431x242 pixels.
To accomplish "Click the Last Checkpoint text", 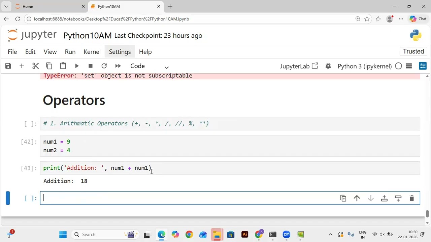I will tap(158, 36).
